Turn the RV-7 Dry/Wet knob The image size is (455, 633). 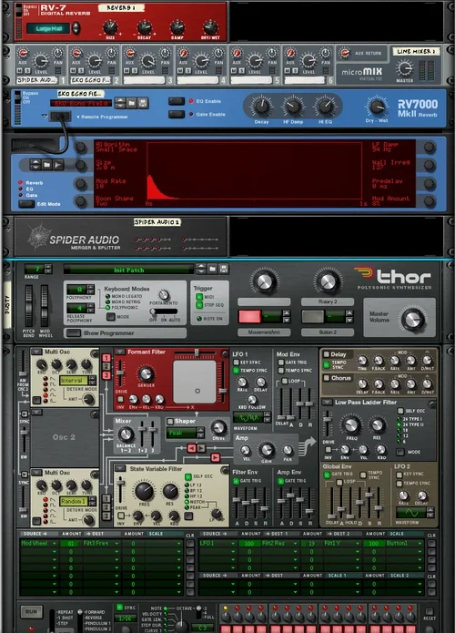pyautogui.click(x=210, y=28)
